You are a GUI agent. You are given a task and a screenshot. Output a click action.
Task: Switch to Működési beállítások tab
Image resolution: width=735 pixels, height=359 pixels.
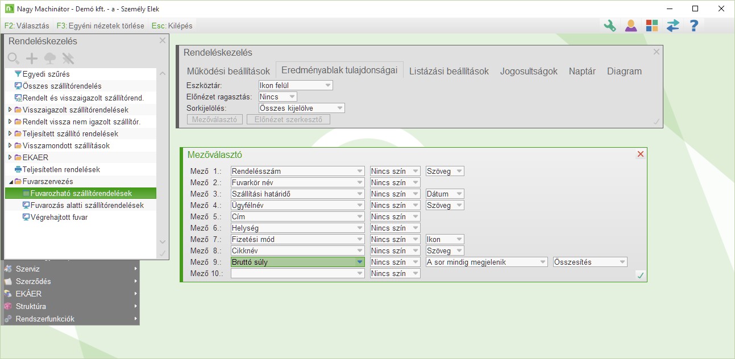[229, 71]
